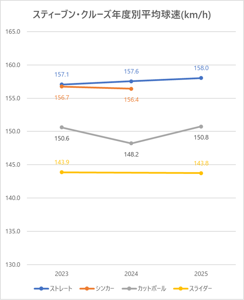Select the 165.0 vertical axis label

[x=14, y=32]
